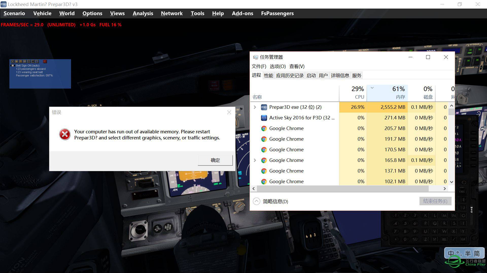Image resolution: width=487 pixels, height=273 pixels.
Task: Click the Task Manager title bar icon
Action: [x=255, y=57]
